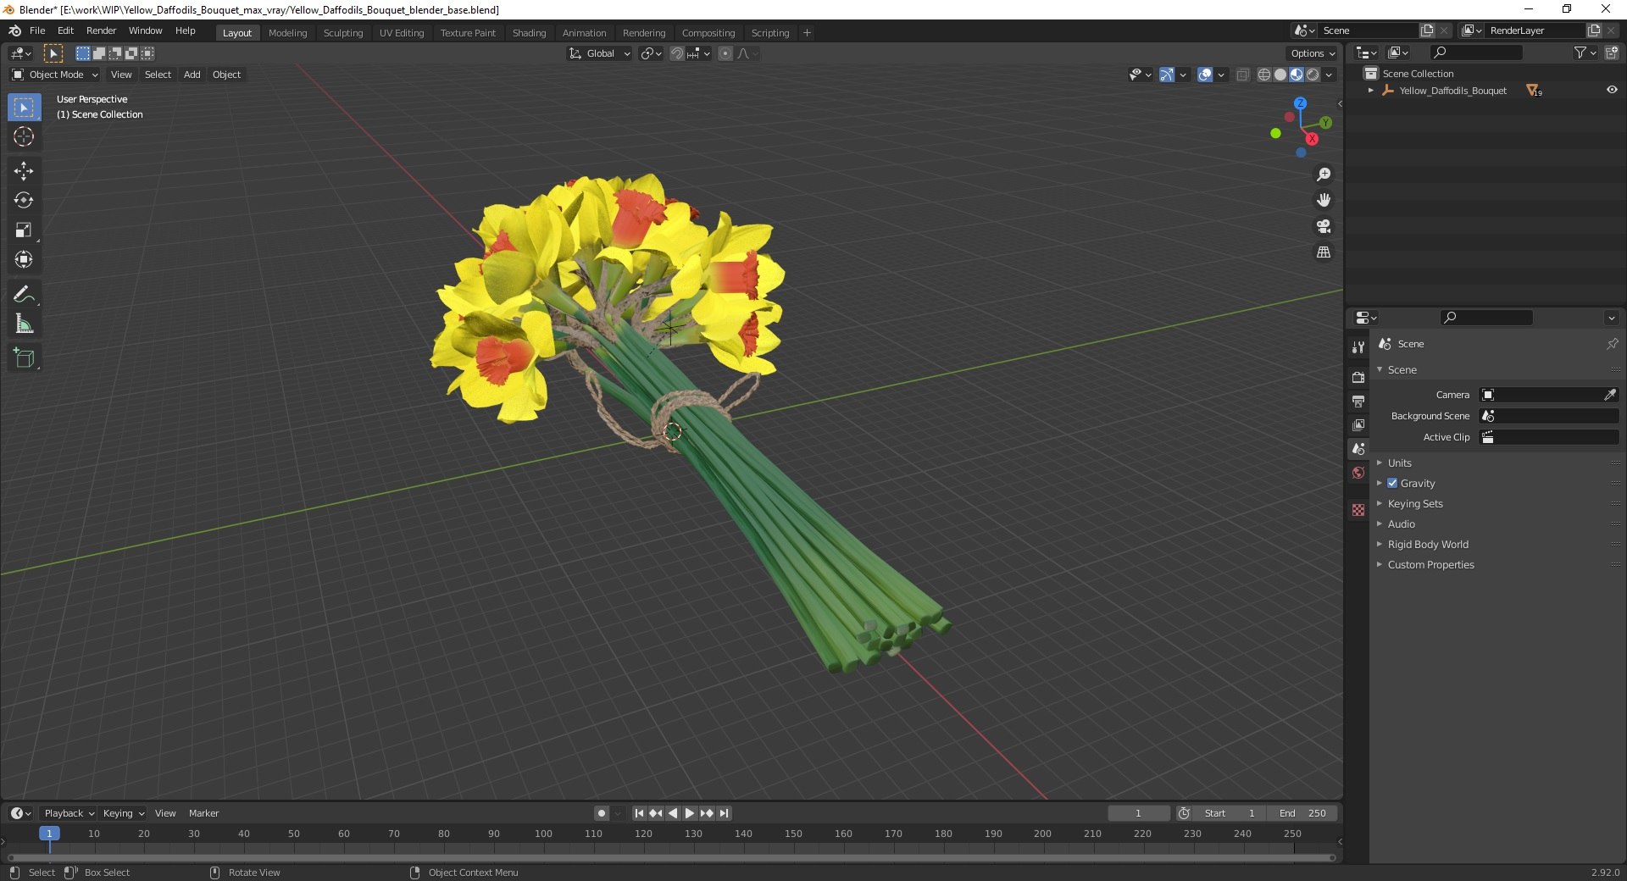Toggle the camera view icon

[x=1324, y=226]
